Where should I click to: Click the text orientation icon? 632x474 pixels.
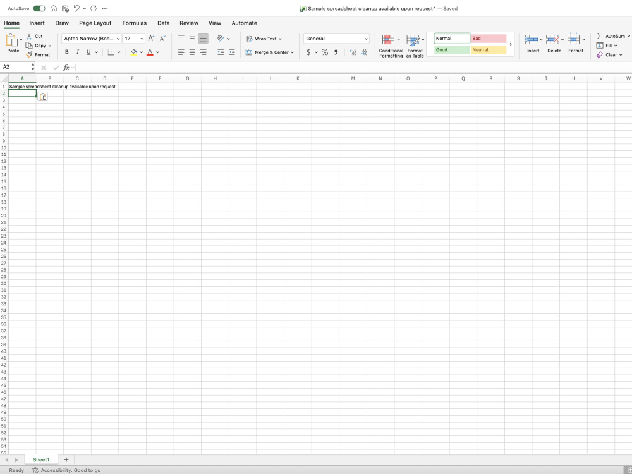pyautogui.click(x=221, y=39)
